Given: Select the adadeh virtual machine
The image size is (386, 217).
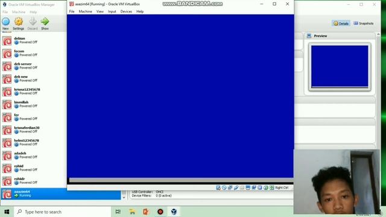Looking at the screenshot, I should [34, 156].
